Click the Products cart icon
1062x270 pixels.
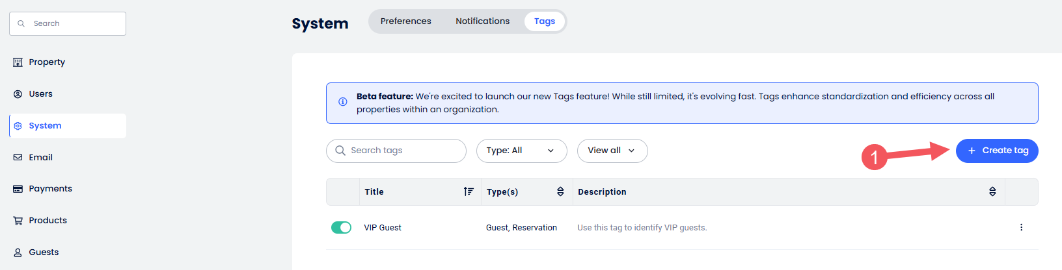tap(18, 221)
